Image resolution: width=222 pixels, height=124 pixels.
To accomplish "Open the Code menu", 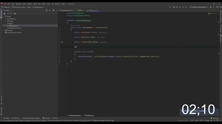I will tap(24, 4).
